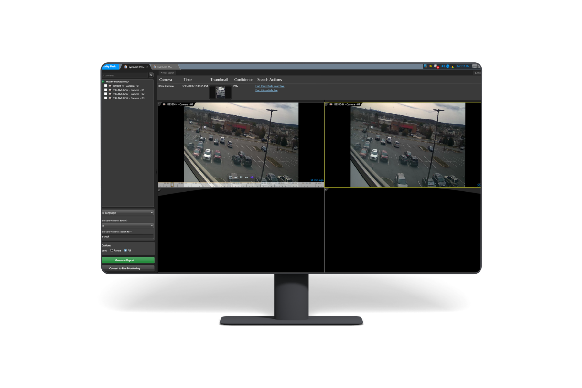Rewind the video in tile 1
This screenshot has width=582, height=388.
tap(236, 177)
